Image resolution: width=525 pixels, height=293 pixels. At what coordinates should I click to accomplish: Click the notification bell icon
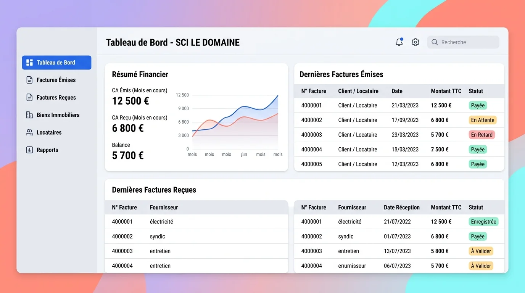399,42
